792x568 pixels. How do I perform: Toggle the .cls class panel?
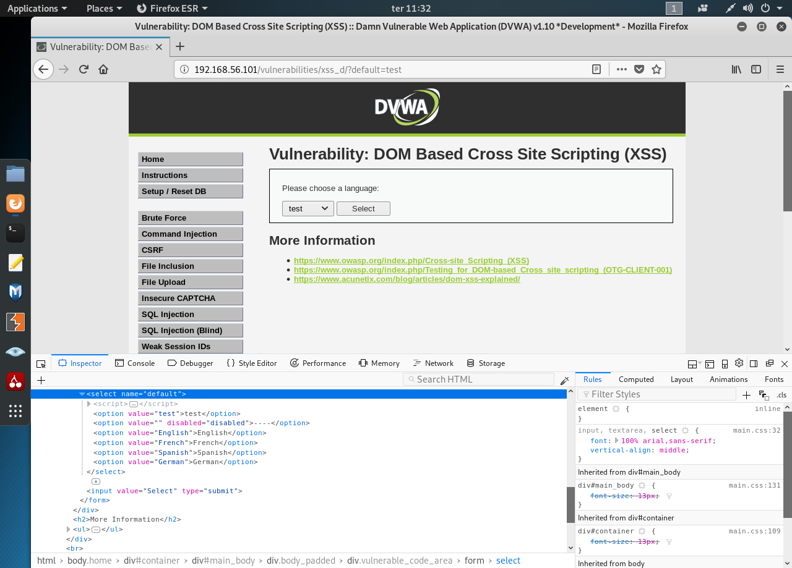(781, 395)
